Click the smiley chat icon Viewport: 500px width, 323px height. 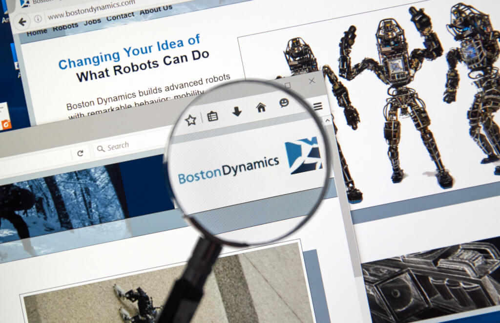pyautogui.click(x=284, y=103)
